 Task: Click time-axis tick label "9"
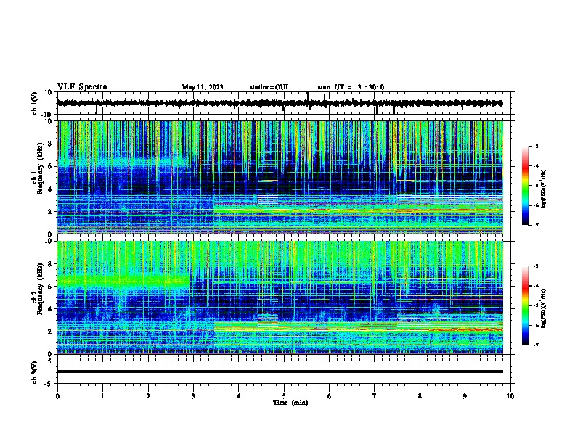tap(465, 396)
